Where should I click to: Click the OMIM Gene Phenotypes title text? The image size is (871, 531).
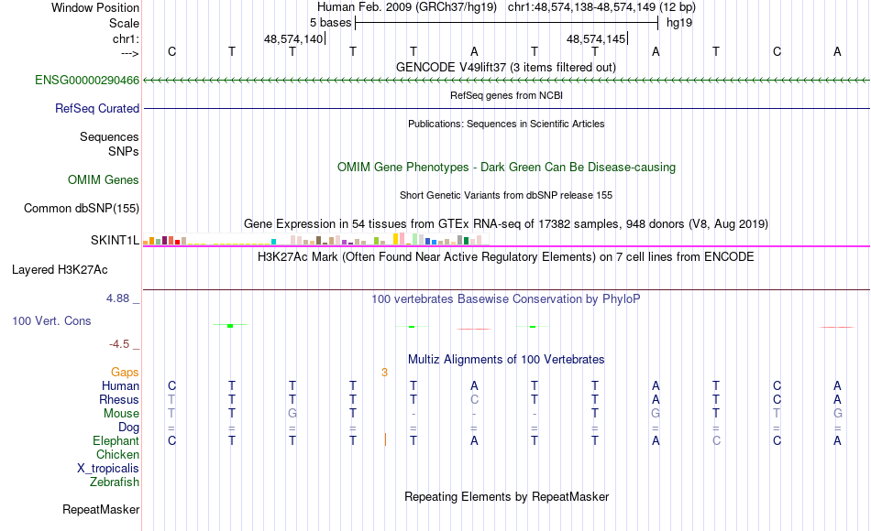[x=506, y=167]
